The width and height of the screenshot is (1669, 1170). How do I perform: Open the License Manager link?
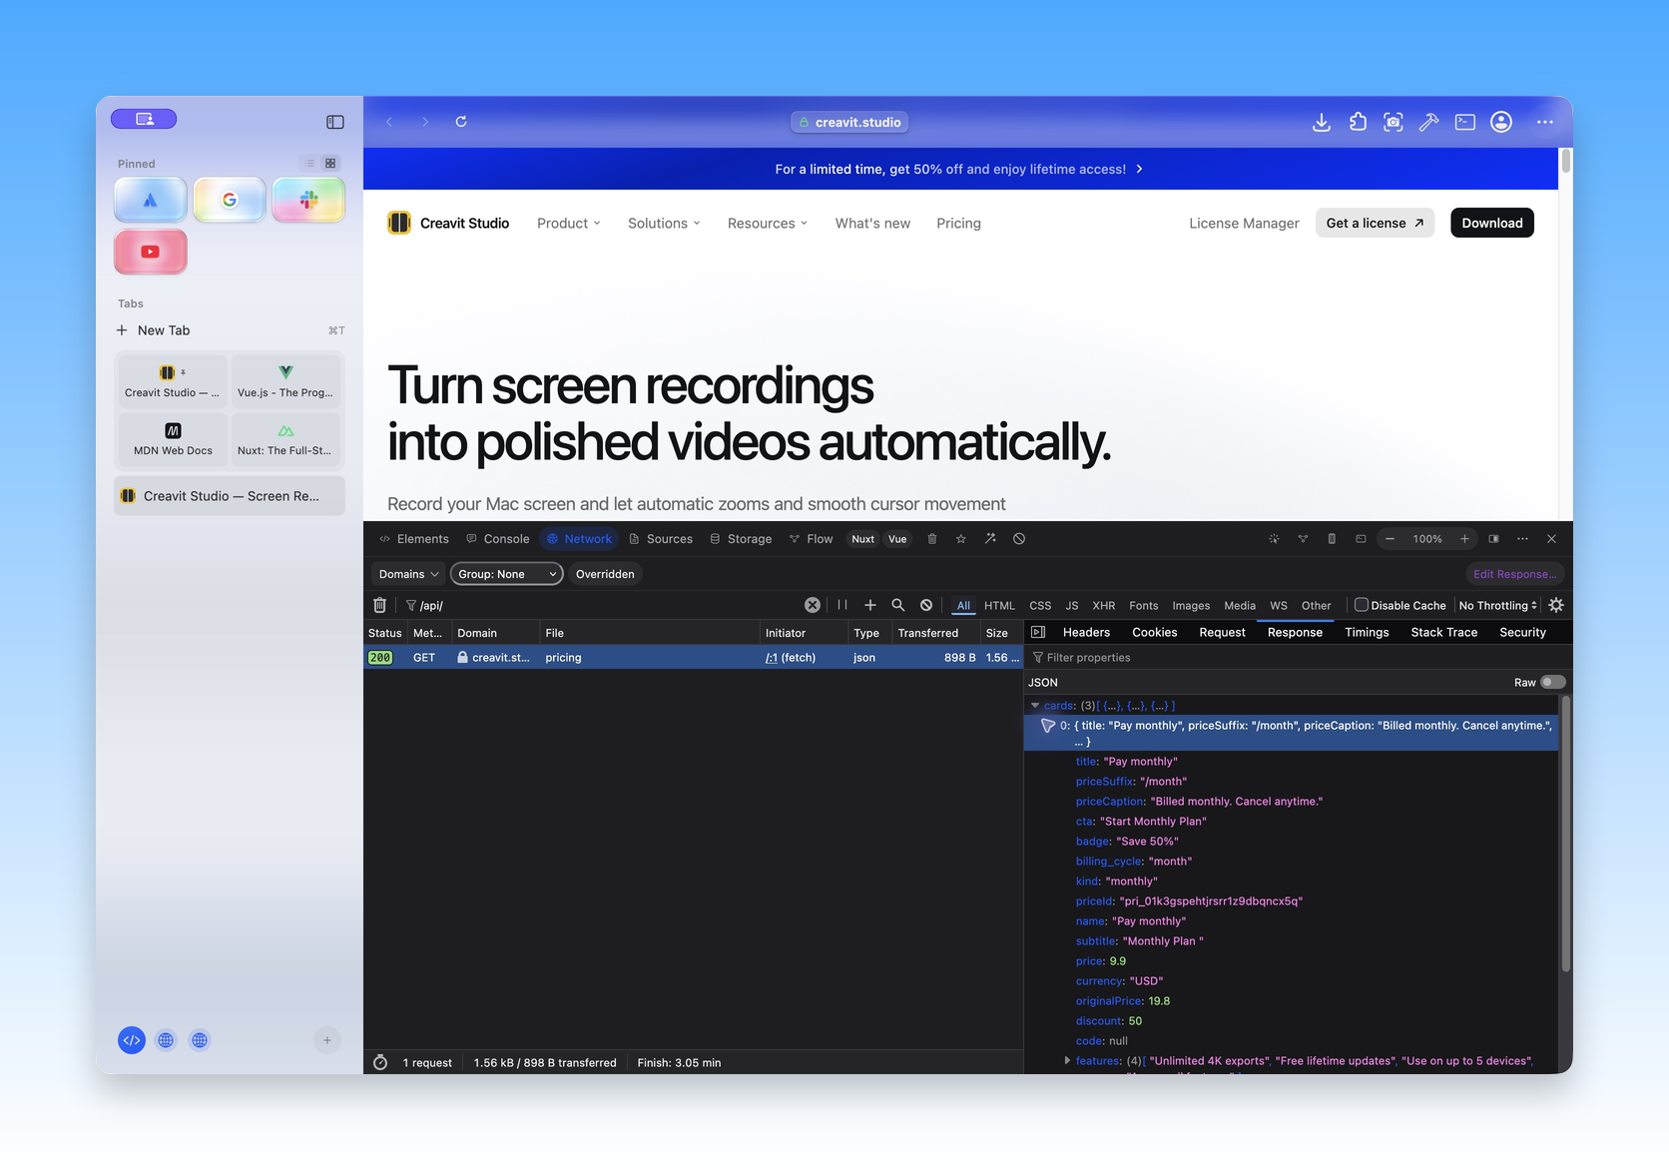coord(1244,224)
